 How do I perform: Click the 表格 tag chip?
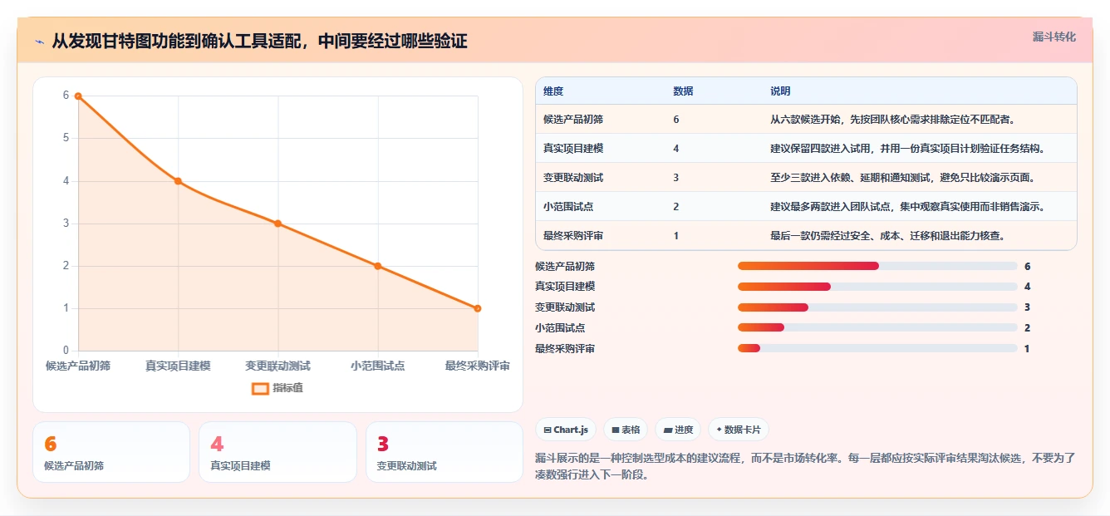coord(626,430)
